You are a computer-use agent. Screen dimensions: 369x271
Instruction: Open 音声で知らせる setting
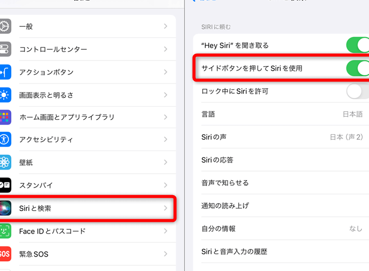coord(281,182)
